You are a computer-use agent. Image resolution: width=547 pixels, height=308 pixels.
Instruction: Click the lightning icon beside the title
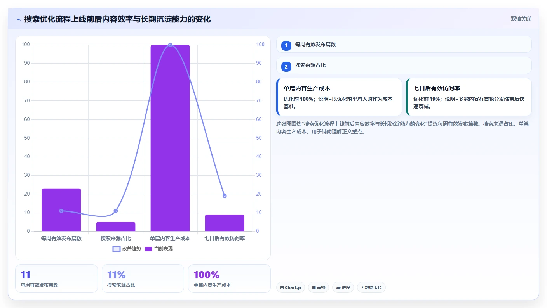pyautogui.click(x=18, y=19)
